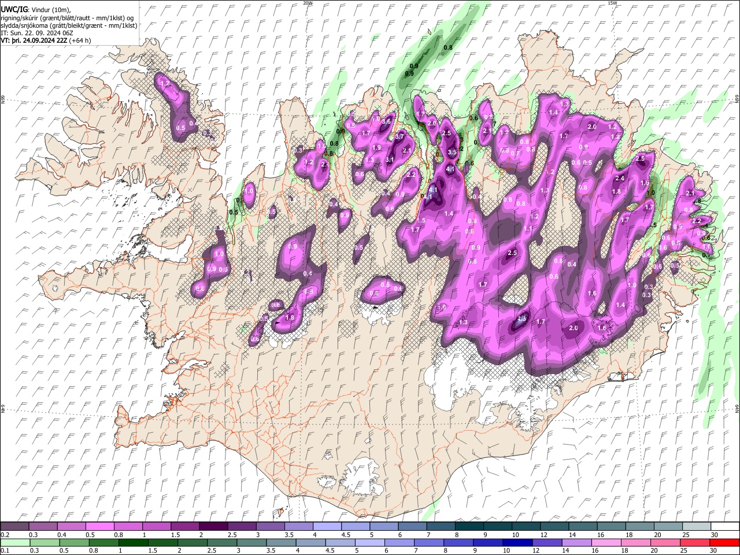
Task: Click the palest green bottom-legend swatch 0.1 to 0.3
Action: [x=14, y=542]
